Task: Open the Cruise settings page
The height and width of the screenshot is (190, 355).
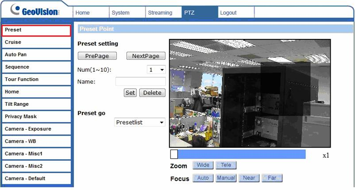Action: click(x=36, y=43)
